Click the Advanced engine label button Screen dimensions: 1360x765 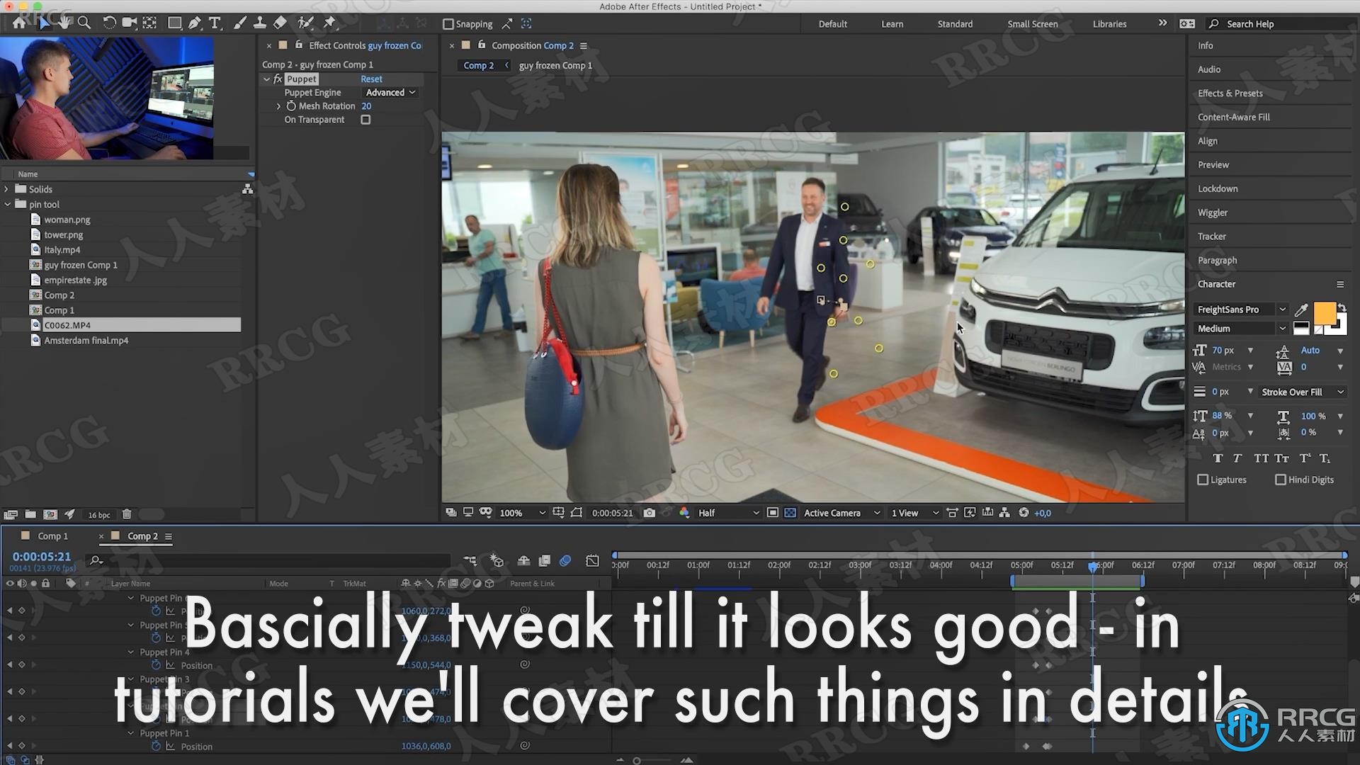[x=389, y=91]
